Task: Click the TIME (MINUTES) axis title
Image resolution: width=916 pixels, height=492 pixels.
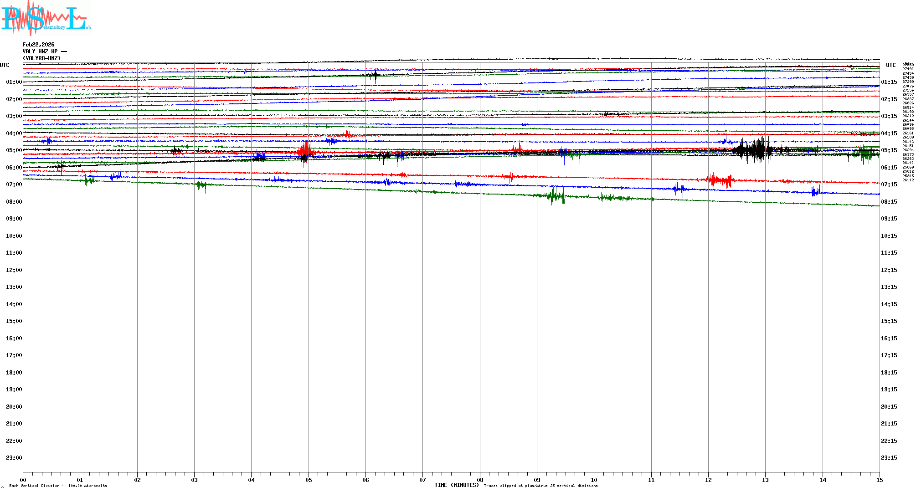Action: point(457,485)
